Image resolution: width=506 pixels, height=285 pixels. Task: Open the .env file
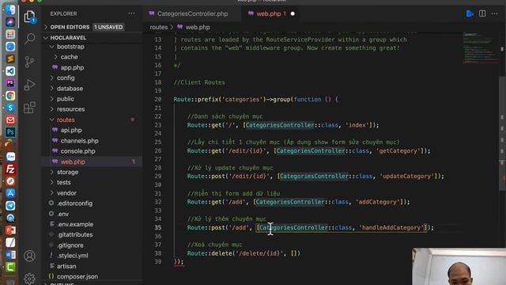coord(62,214)
